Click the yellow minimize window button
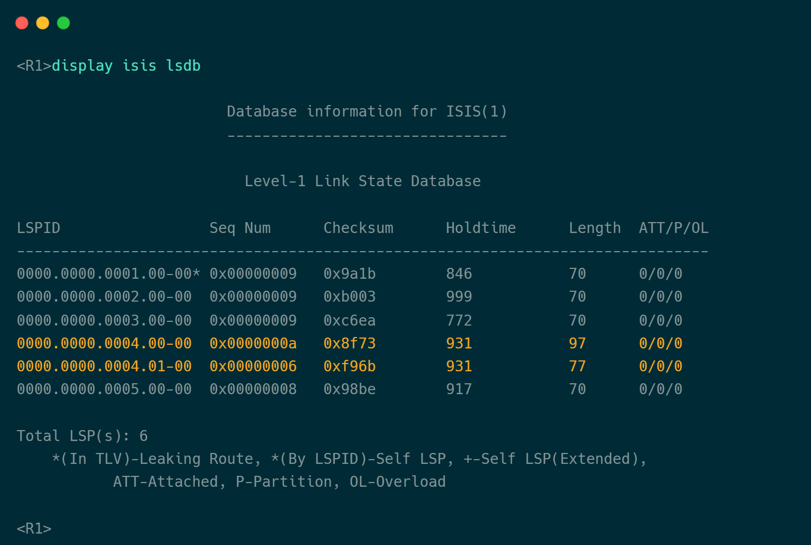The width and height of the screenshot is (811, 545). point(43,23)
